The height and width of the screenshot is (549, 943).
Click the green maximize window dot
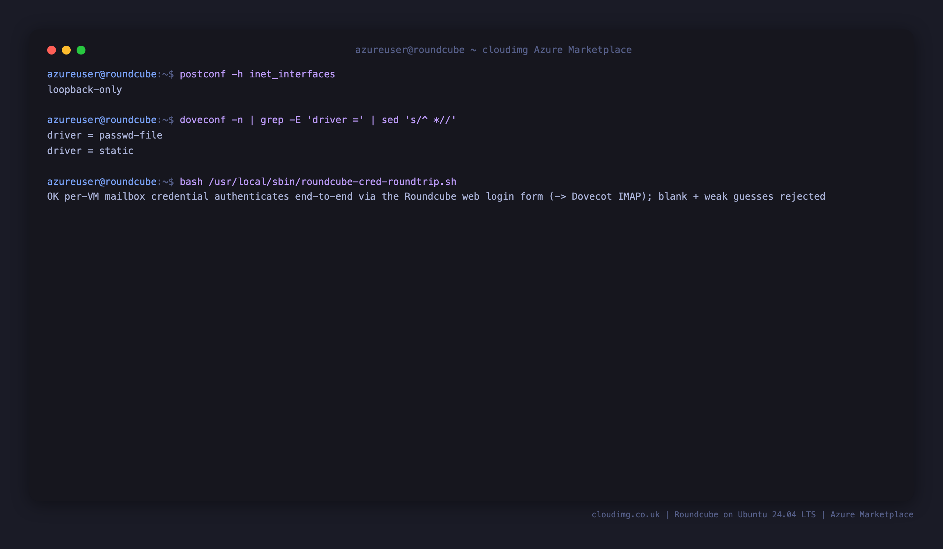[81, 50]
